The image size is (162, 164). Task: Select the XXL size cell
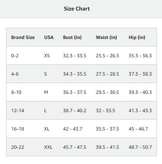click(48, 147)
